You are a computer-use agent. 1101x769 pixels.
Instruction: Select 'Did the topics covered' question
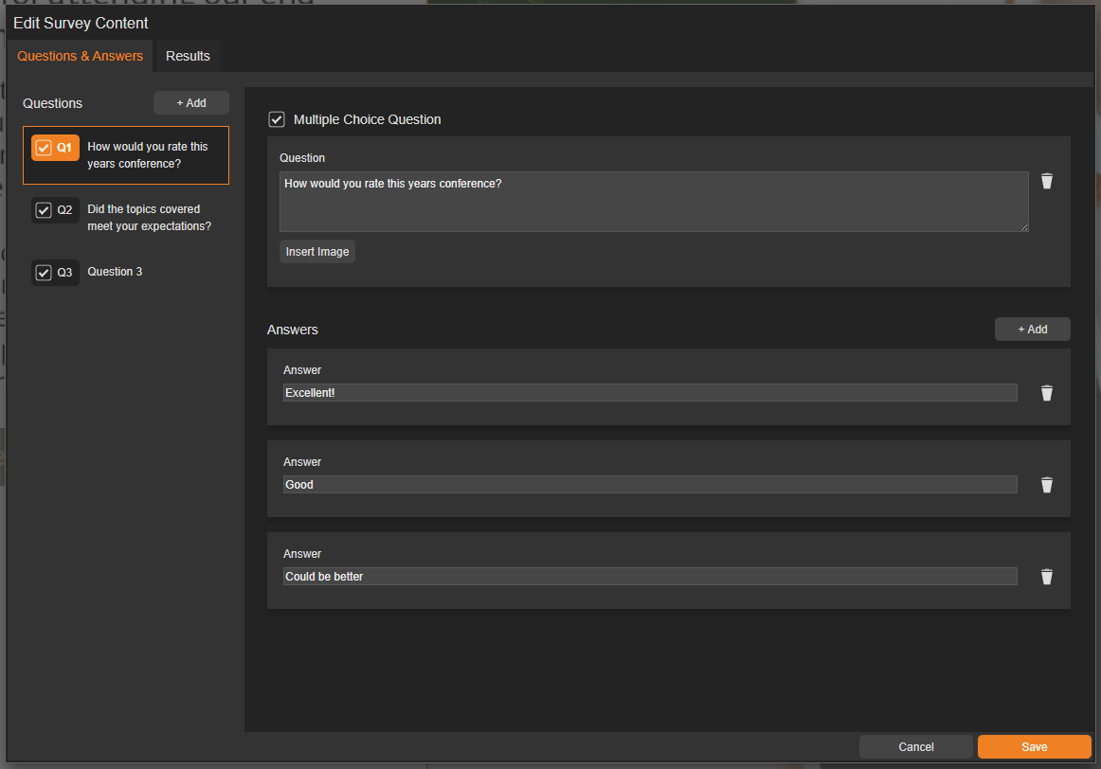149,218
